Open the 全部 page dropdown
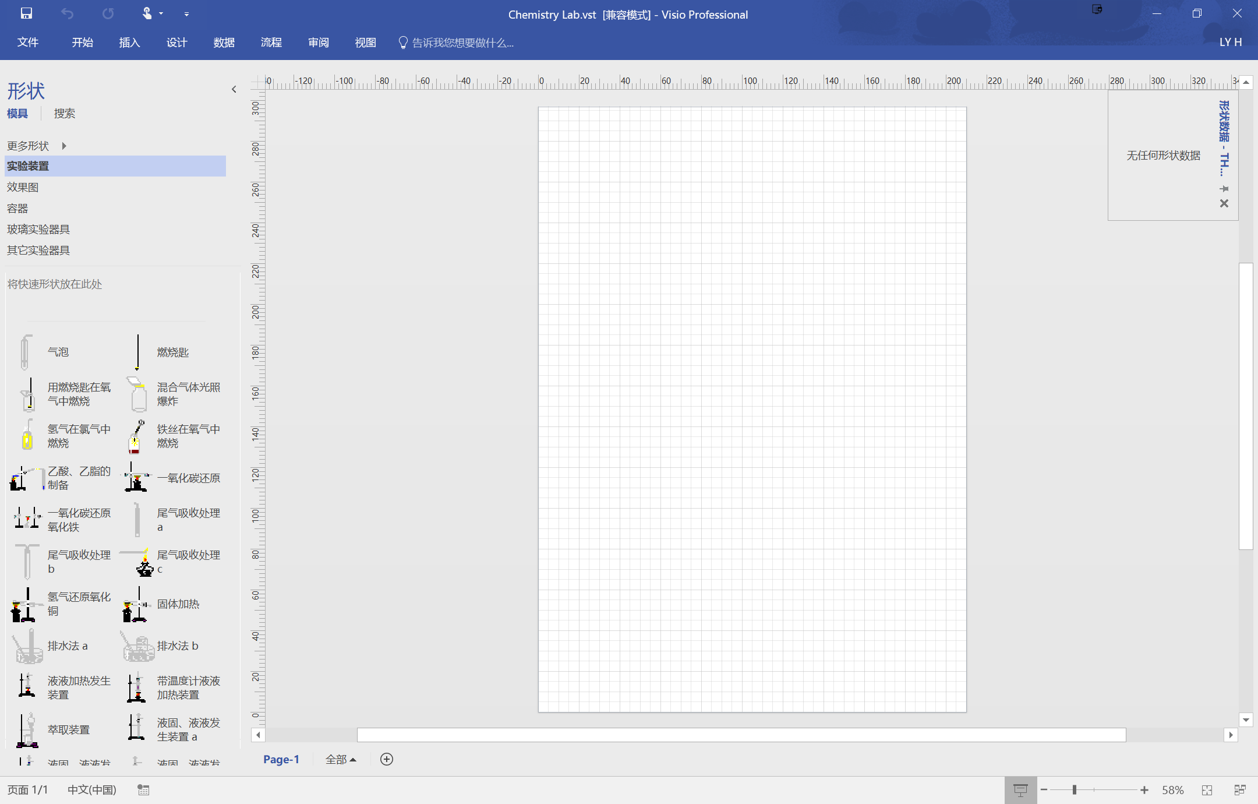The image size is (1258, 804). click(341, 759)
